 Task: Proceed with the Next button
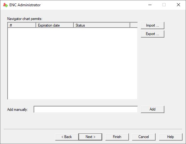tap(90, 137)
